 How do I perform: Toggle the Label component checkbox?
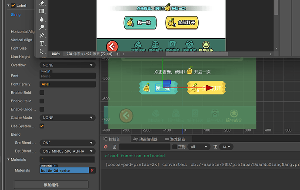click(x=13, y=6)
